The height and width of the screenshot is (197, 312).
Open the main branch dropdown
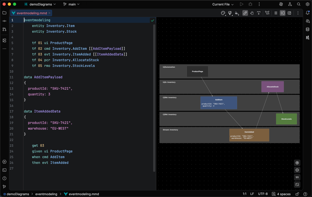click(71, 4)
